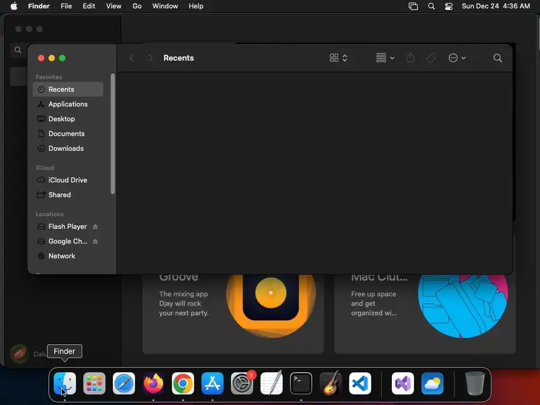
Task: Click Finder icon in Dock
Action: point(65,383)
